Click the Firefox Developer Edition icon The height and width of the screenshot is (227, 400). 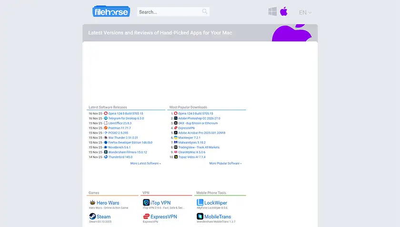click(106, 143)
